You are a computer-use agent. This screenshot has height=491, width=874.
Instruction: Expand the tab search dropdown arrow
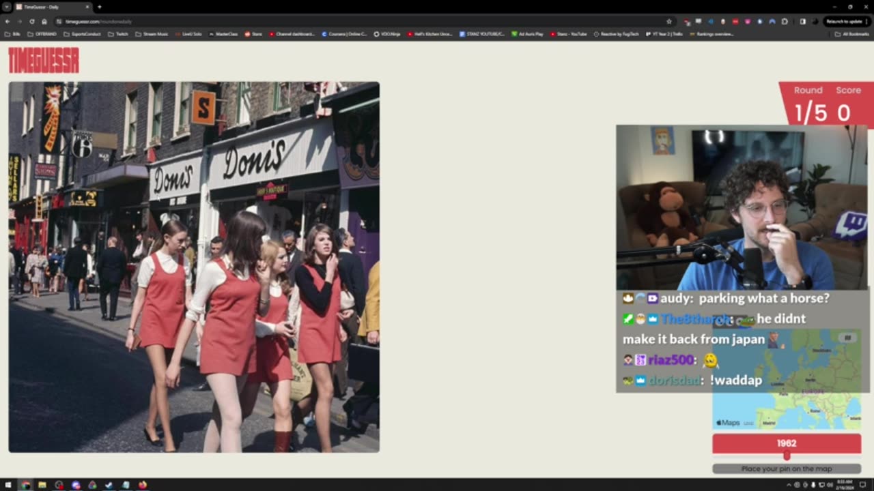pyautogui.click(x=6, y=7)
